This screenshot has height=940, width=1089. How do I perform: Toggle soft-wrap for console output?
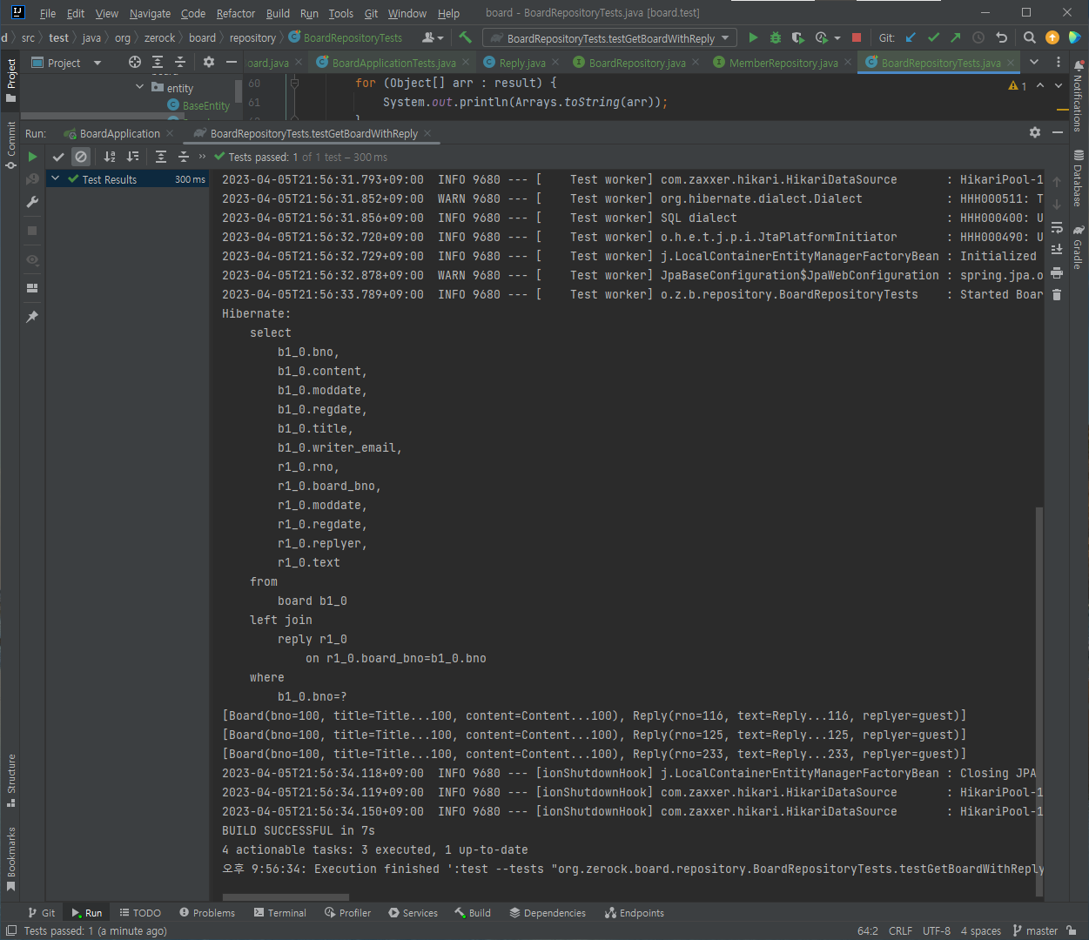pos(1057,227)
